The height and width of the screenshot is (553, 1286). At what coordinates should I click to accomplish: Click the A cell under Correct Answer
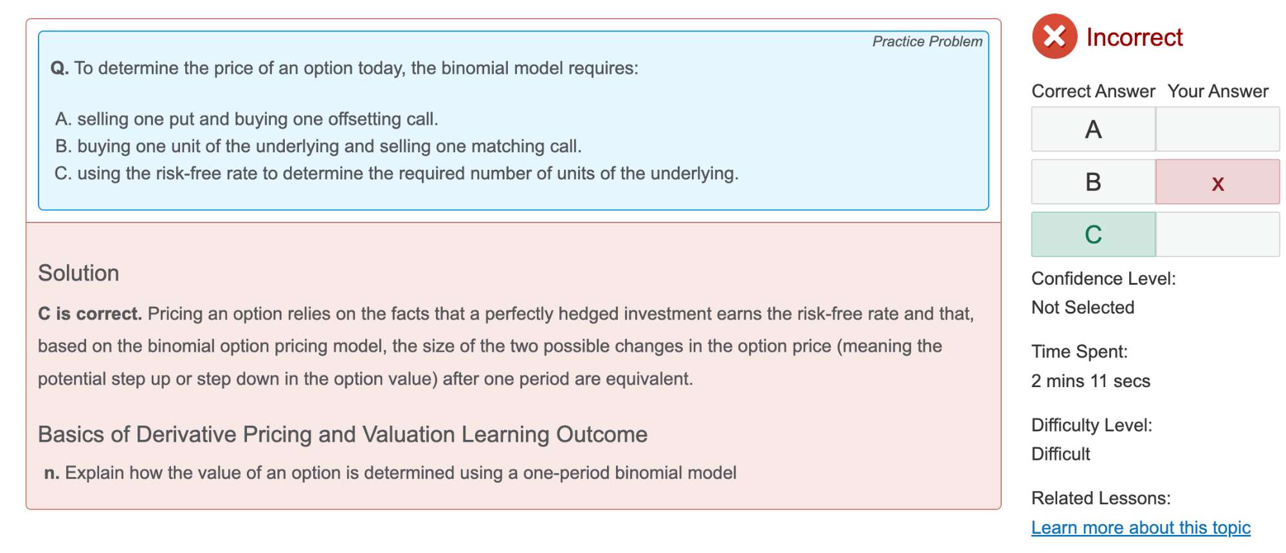click(1093, 129)
